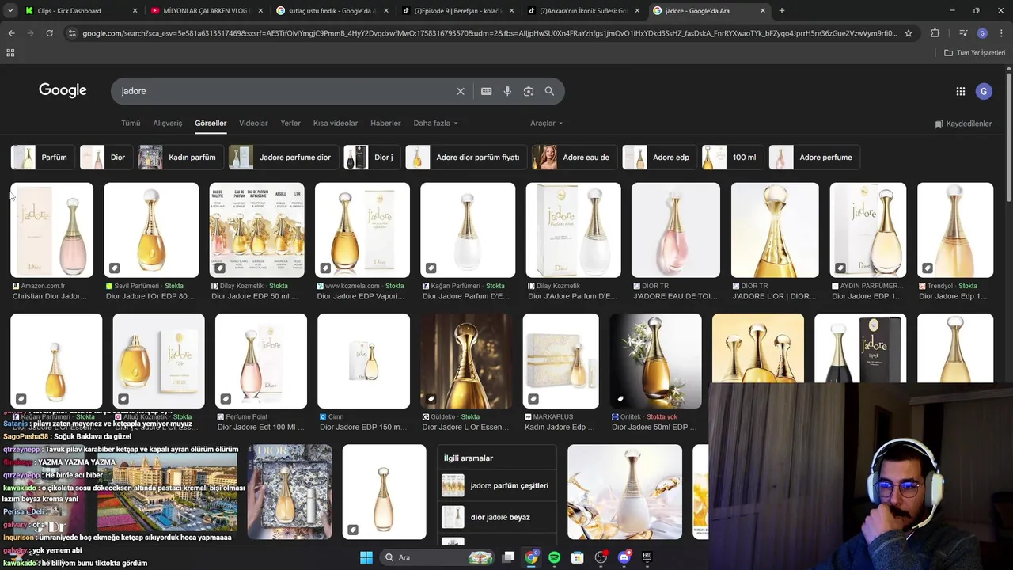Open Google Lens image search icon
The height and width of the screenshot is (570, 1013).
click(529, 91)
